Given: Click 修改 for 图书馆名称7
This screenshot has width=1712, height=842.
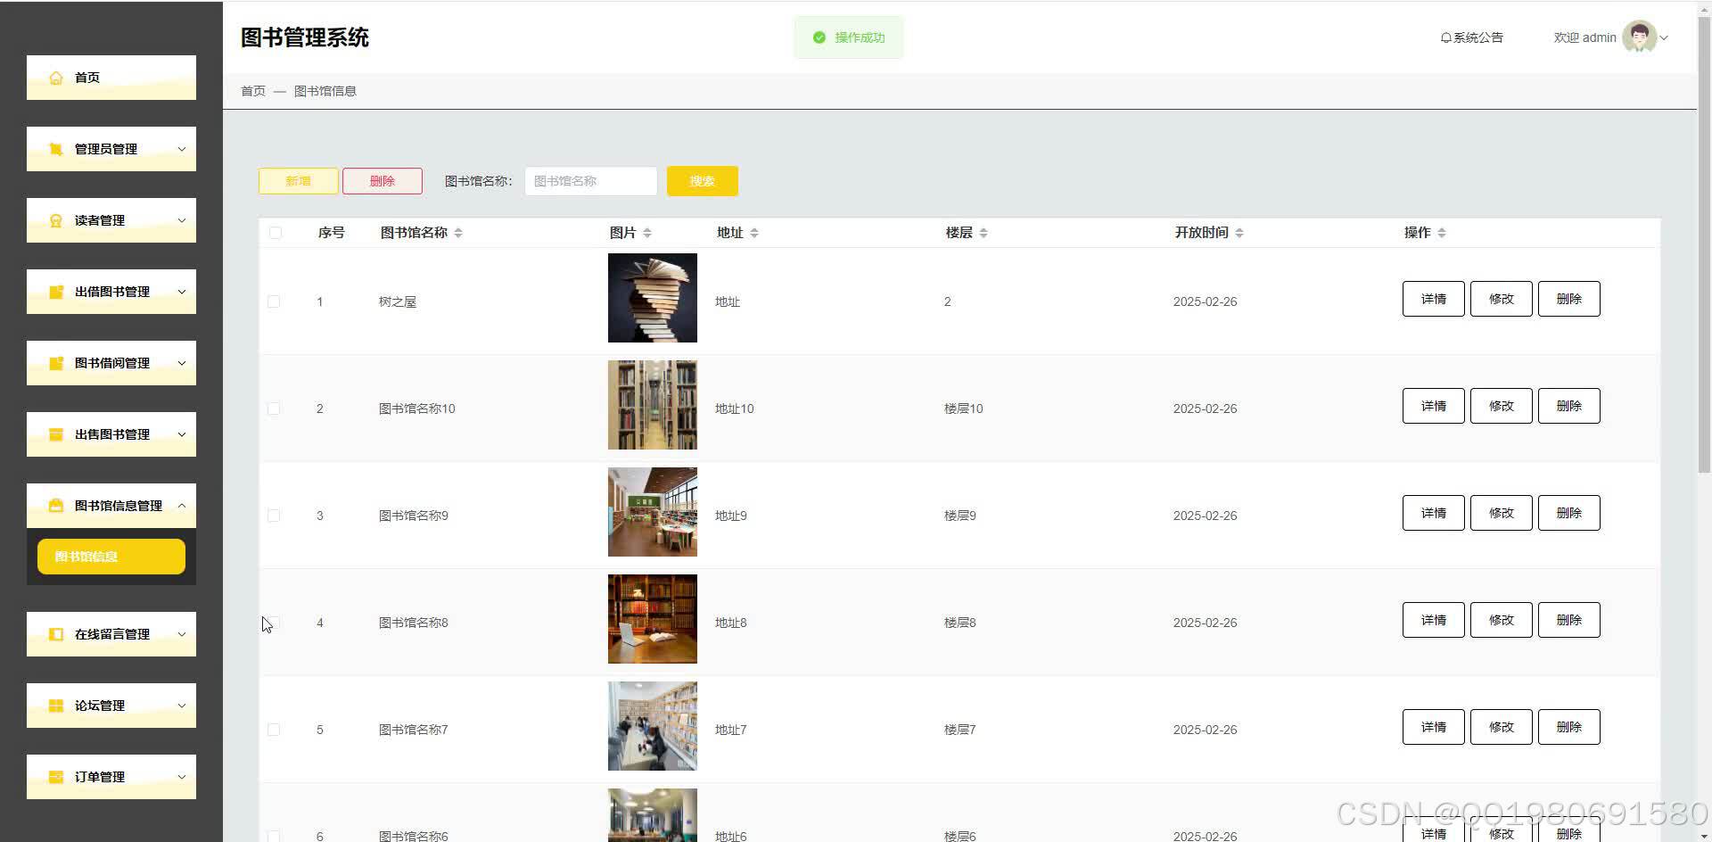Looking at the screenshot, I should pos(1502,727).
